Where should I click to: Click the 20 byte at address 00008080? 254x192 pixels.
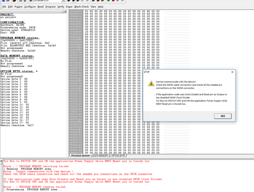(x=87, y=32)
